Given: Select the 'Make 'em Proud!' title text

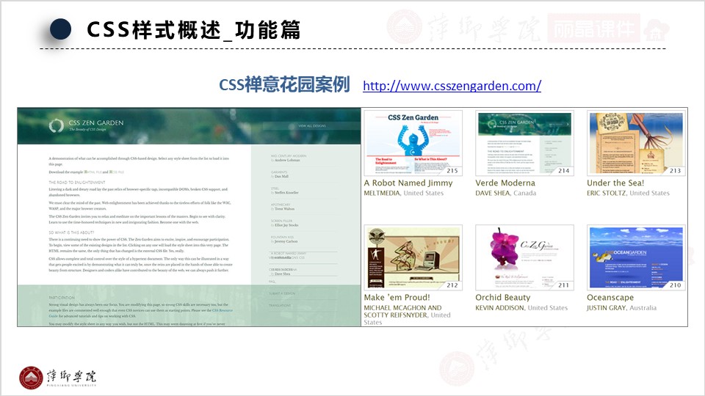Looking at the screenshot, I should pyautogui.click(x=397, y=298).
